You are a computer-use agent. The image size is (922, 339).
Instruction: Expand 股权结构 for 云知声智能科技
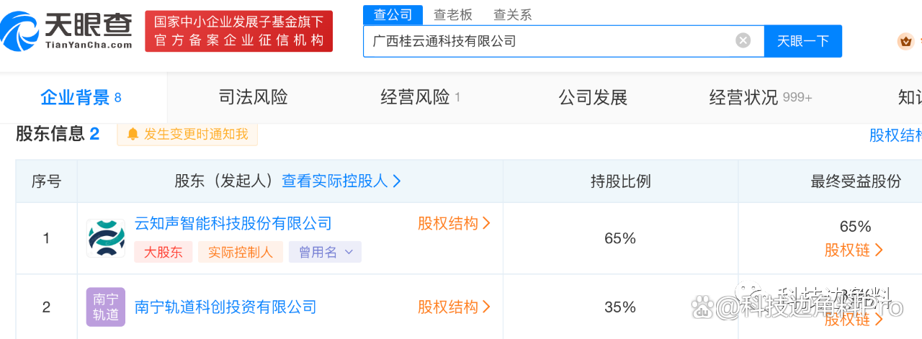(455, 224)
